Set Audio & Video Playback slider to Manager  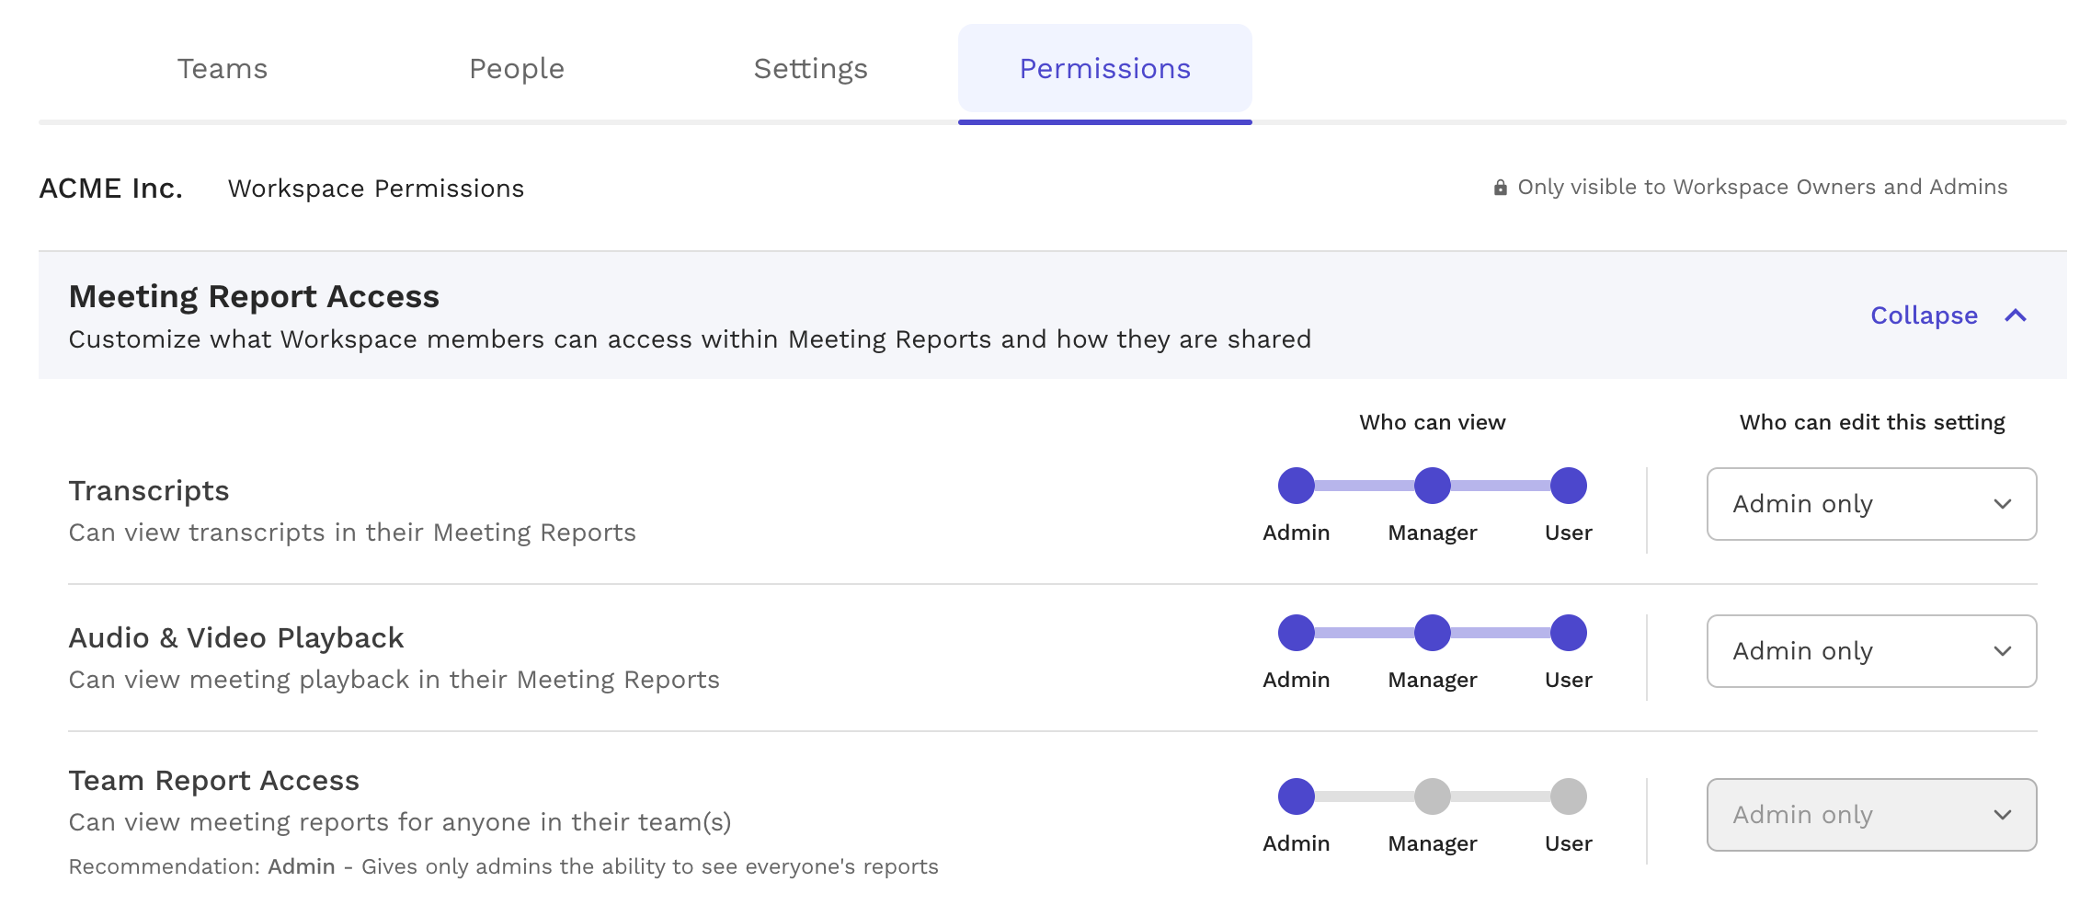pyautogui.click(x=1433, y=633)
